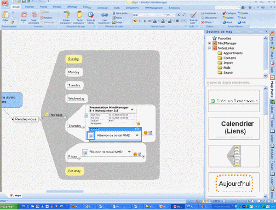This screenshot has height=210, width=276.
Task: Toggle strikethrough formatting button
Action: [150, 21]
